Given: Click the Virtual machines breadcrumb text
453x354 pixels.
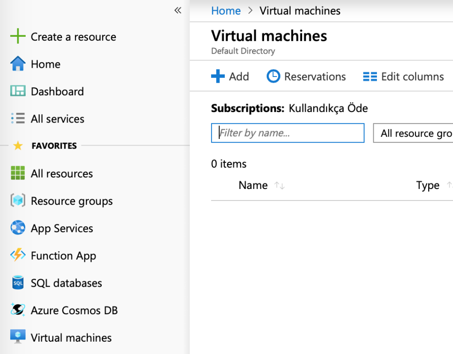Looking at the screenshot, I should (300, 11).
